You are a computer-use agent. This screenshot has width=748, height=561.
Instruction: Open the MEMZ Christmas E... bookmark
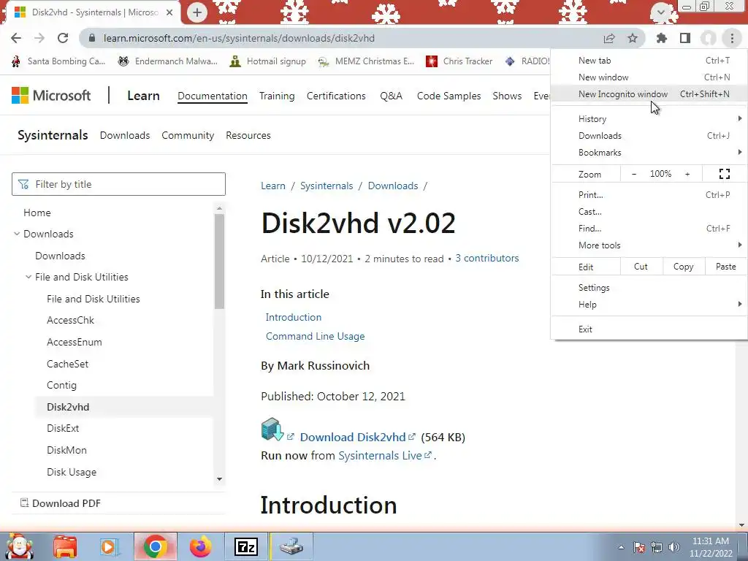[366, 61]
